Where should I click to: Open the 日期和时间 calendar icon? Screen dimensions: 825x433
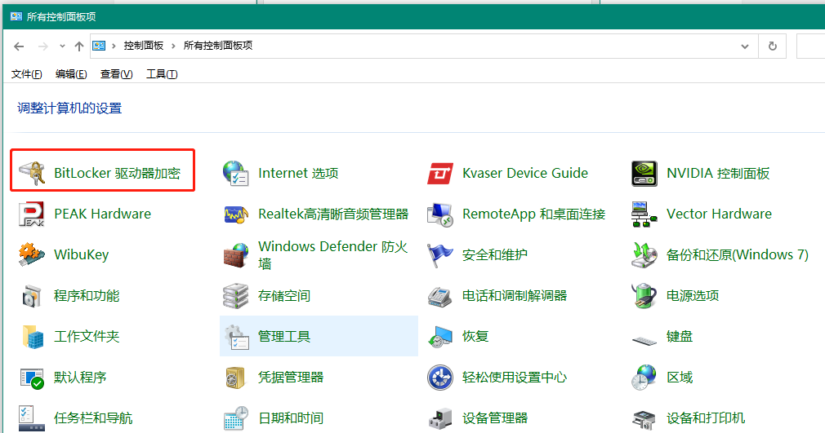[236, 418]
